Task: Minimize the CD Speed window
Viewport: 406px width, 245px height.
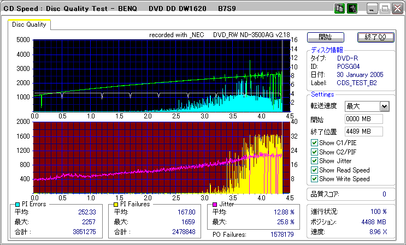Action: 372,9
